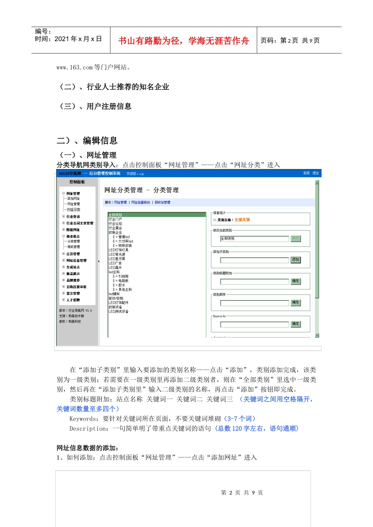
Task: Select 全部类别 in the category list
Action: (157, 215)
